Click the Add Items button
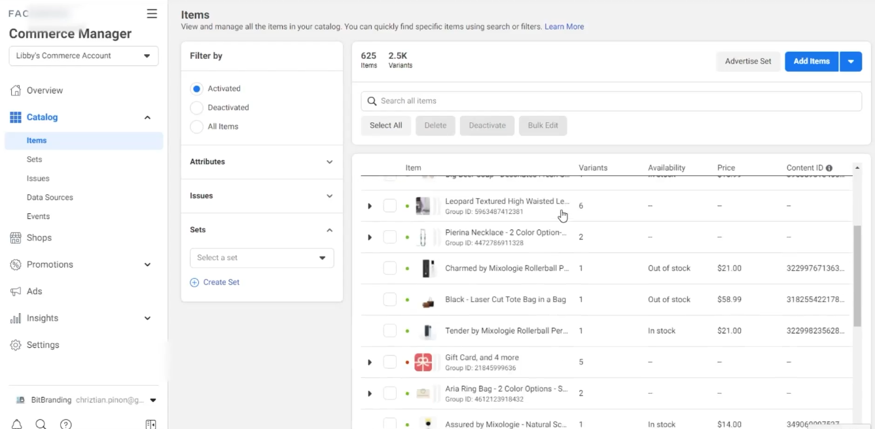 point(812,61)
